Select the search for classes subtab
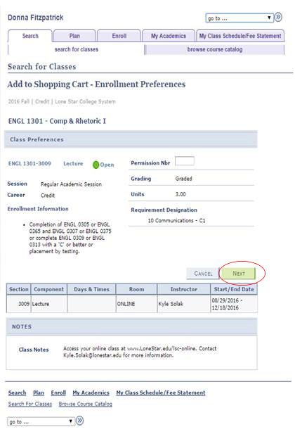 pos(77,49)
